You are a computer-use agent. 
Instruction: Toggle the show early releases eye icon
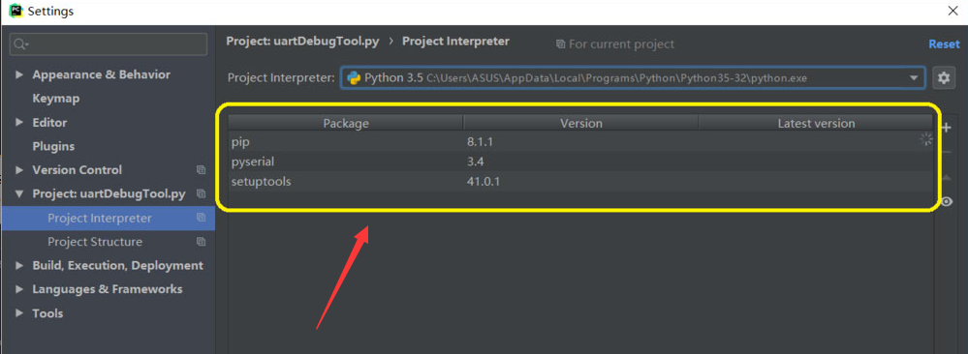click(x=946, y=202)
